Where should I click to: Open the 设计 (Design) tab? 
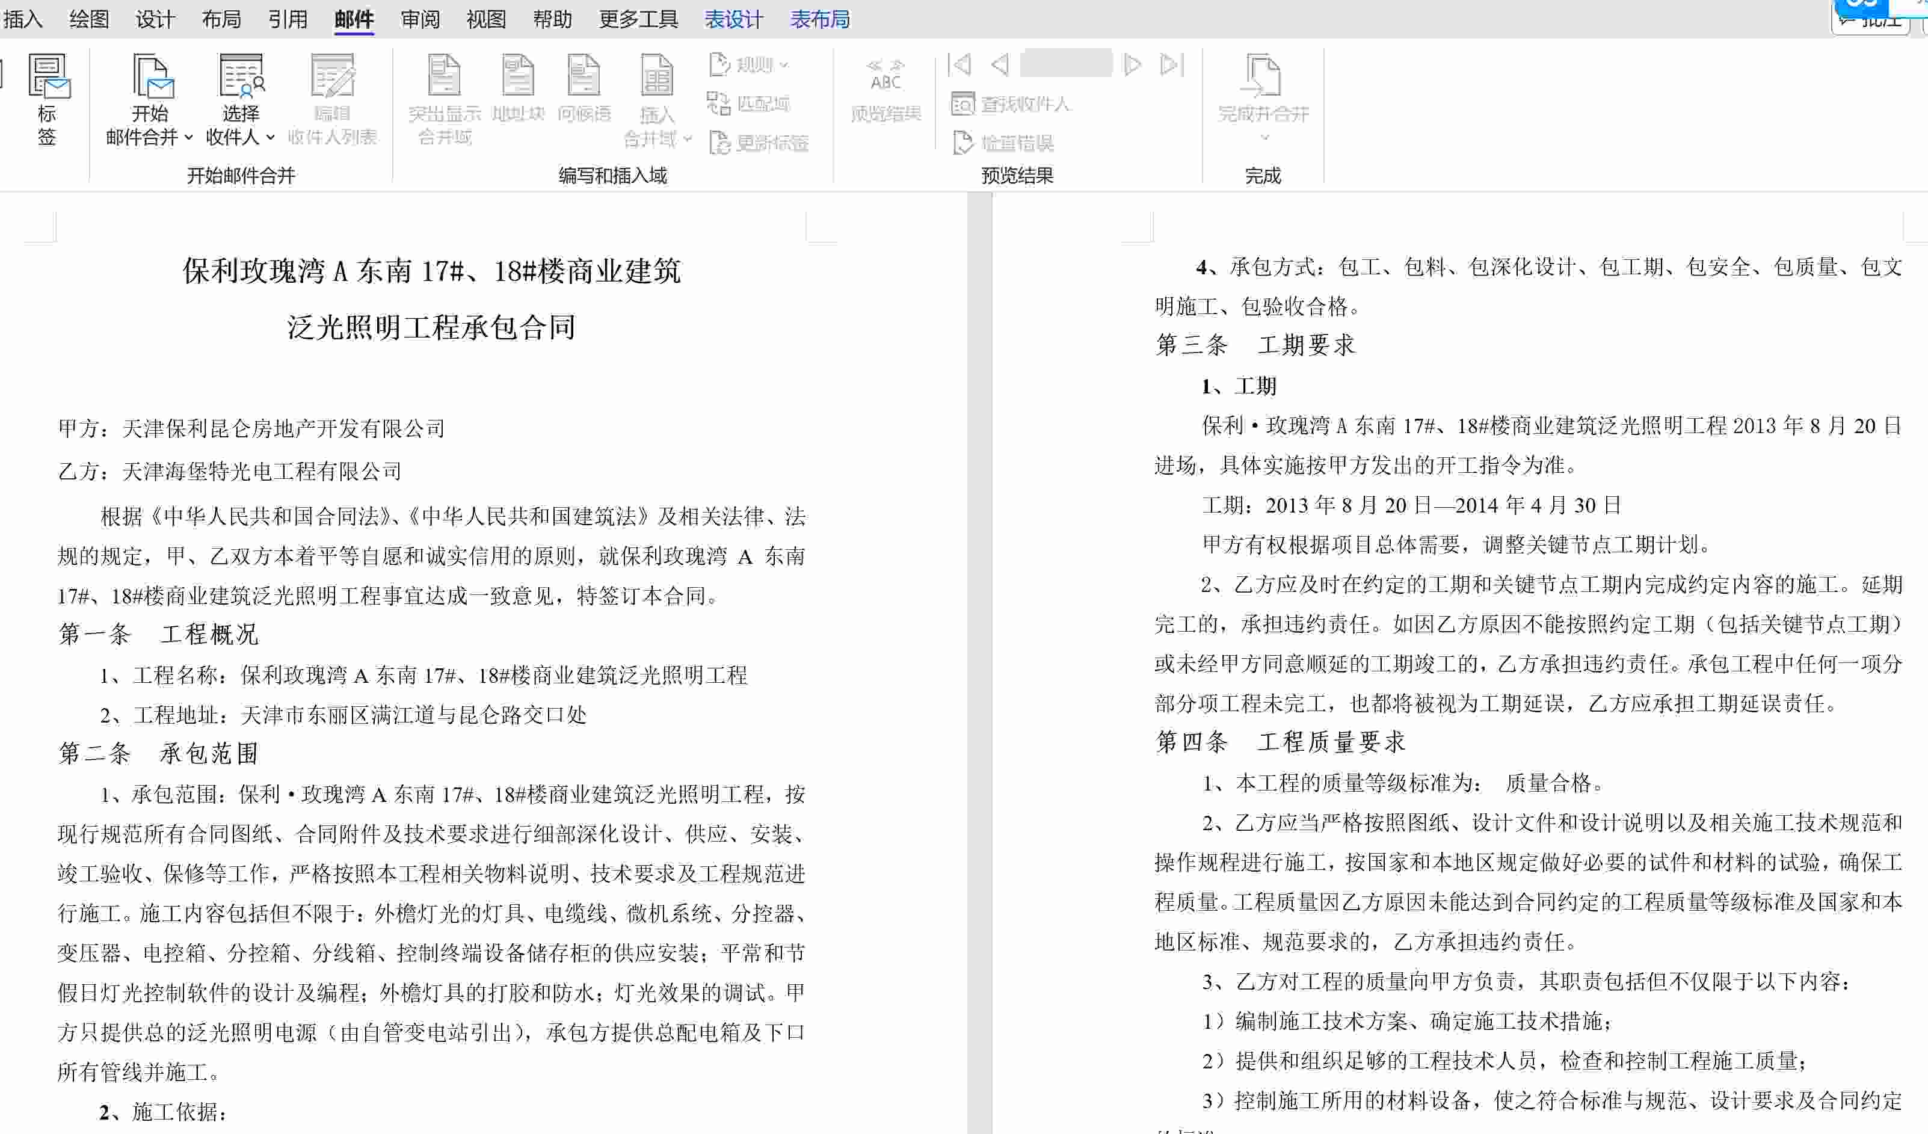click(155, 19)
